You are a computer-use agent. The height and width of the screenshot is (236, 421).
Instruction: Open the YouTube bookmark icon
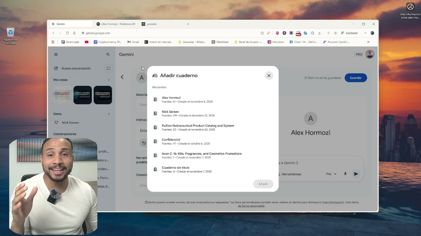pyautogui.click(x=87, y=42)
